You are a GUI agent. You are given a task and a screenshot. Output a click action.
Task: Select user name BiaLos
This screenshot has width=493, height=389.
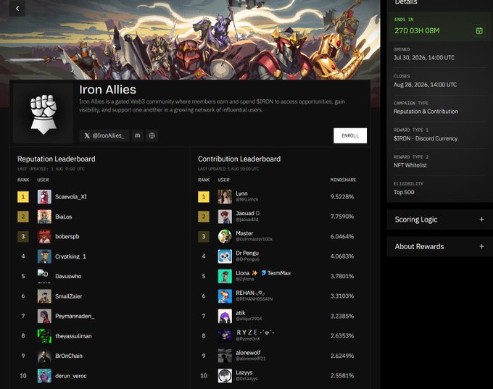pyautogui.click(x=64, y=217)
